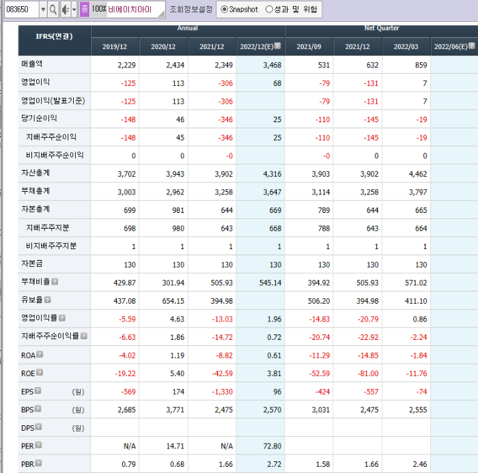Click the stock code input field 083650
The width and height of the screenshot is (478, 473).
pos(21,10)
